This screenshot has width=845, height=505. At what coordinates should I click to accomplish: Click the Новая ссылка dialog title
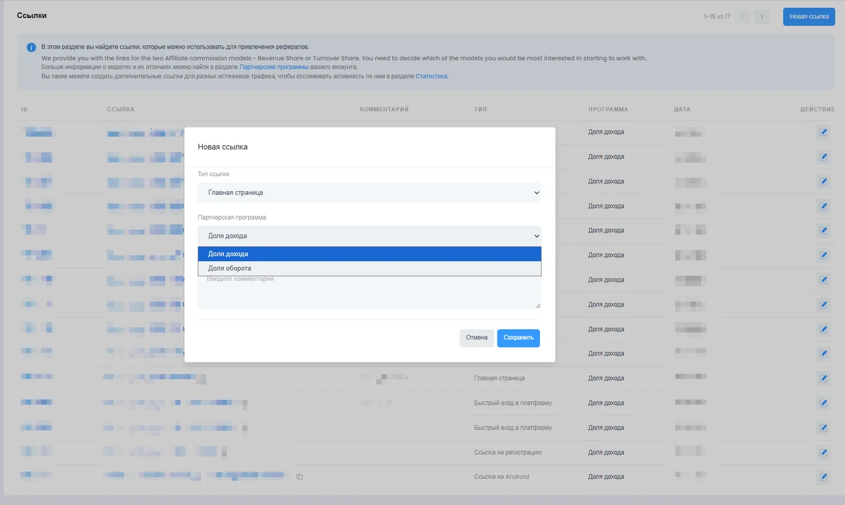222,147
